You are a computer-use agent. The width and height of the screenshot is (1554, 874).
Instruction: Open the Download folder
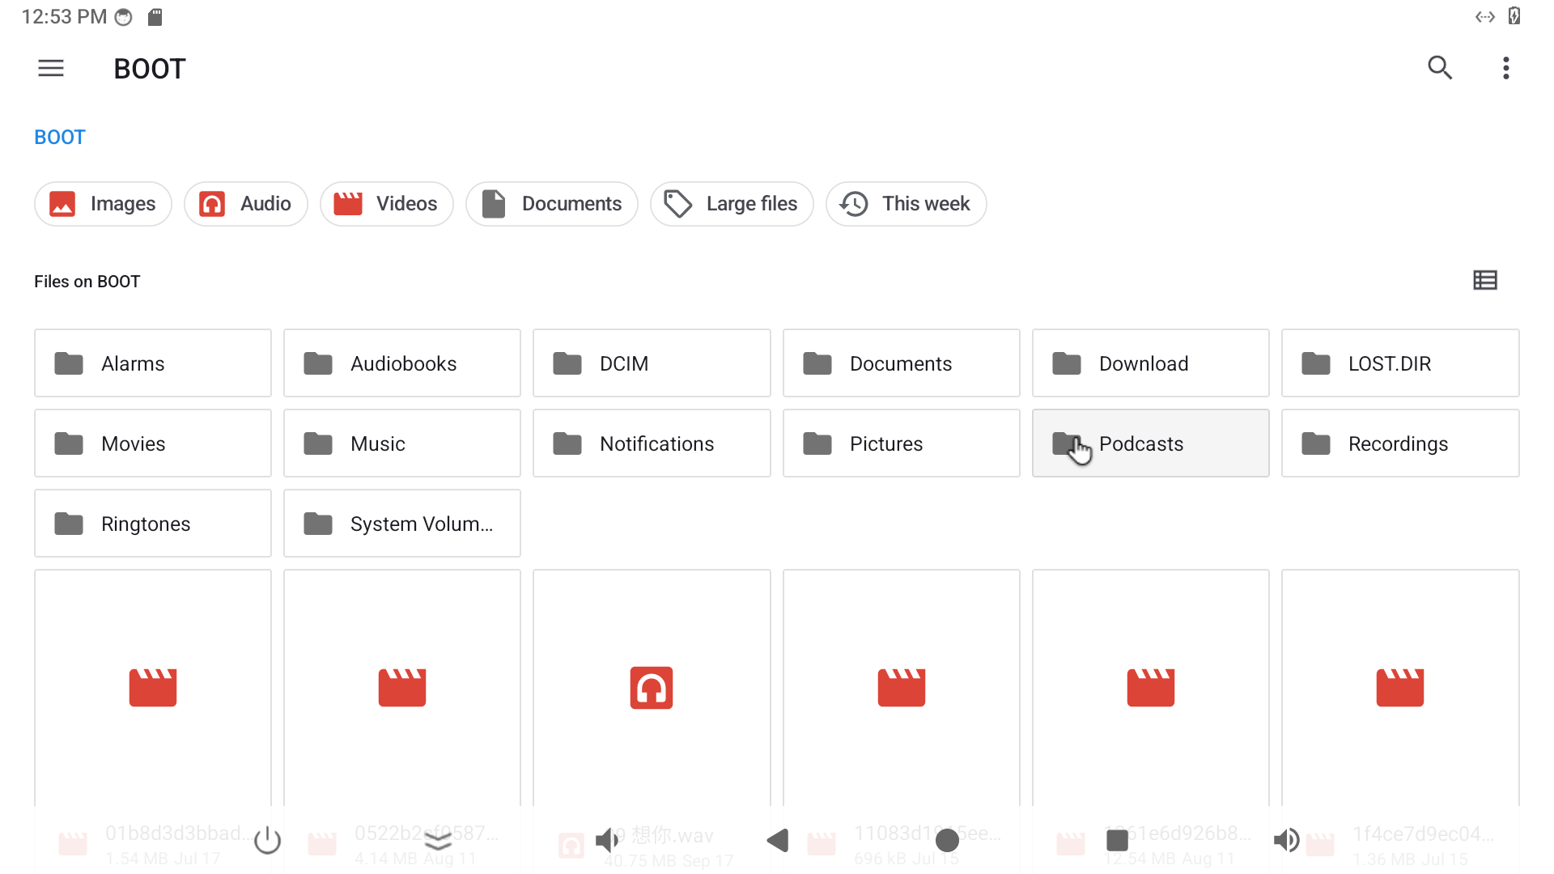click(1150, 363)
